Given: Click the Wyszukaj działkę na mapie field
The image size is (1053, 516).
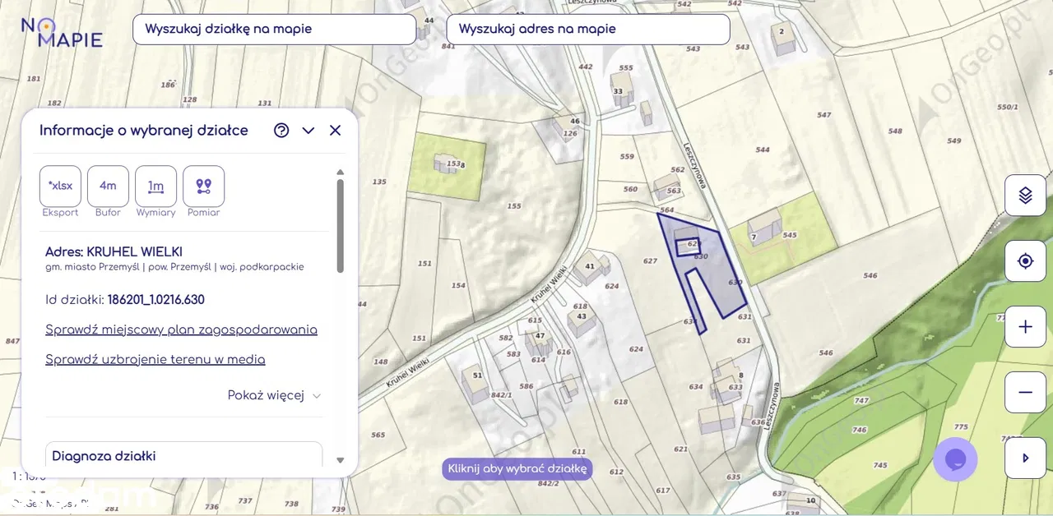Looking at the screenshot, I should (274, 30).
